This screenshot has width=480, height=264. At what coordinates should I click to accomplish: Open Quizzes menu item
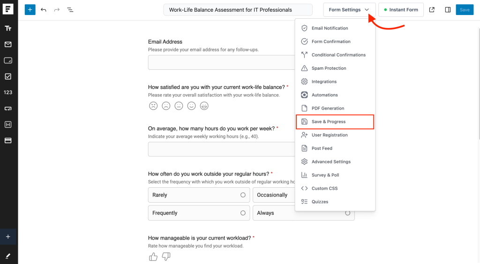[x=335, y=202]
